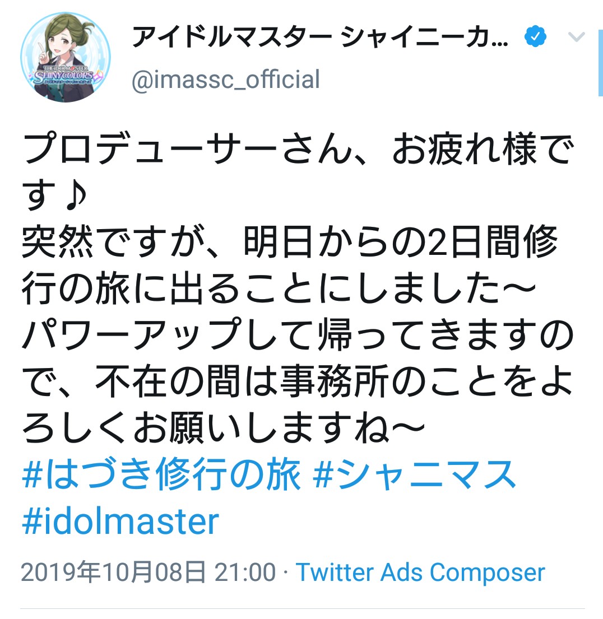The width and height of the screenshot is (603, 619).
Task: Open the #はづき修行の旅 hashtag
Action: [161, 475]
